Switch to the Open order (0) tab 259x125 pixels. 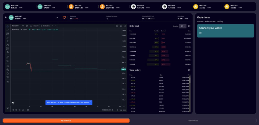pyautogui.click(x=193, y=120)
